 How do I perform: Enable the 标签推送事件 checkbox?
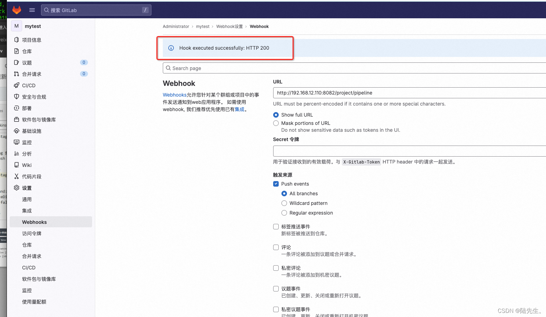click(276, 227)
